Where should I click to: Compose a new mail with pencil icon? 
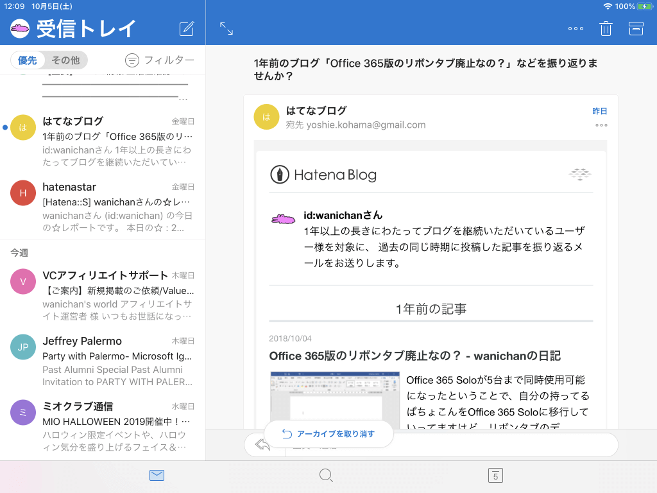[187, 28]
